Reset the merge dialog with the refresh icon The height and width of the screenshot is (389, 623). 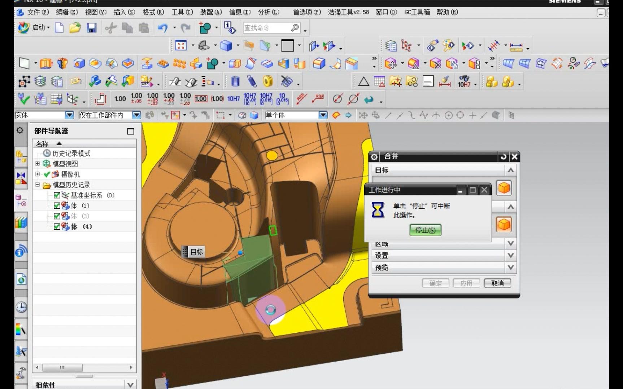point(504,157)
